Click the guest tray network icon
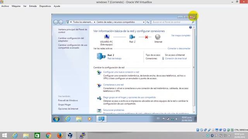This screenshot has width=248, height=139. pos(172,119)
